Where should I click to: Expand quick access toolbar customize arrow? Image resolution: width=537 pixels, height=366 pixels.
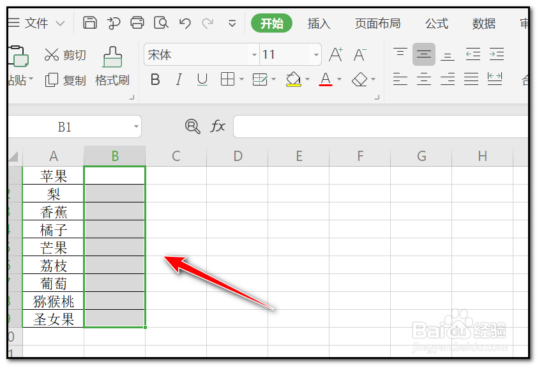pyautogui.click(x=232, y=24)
